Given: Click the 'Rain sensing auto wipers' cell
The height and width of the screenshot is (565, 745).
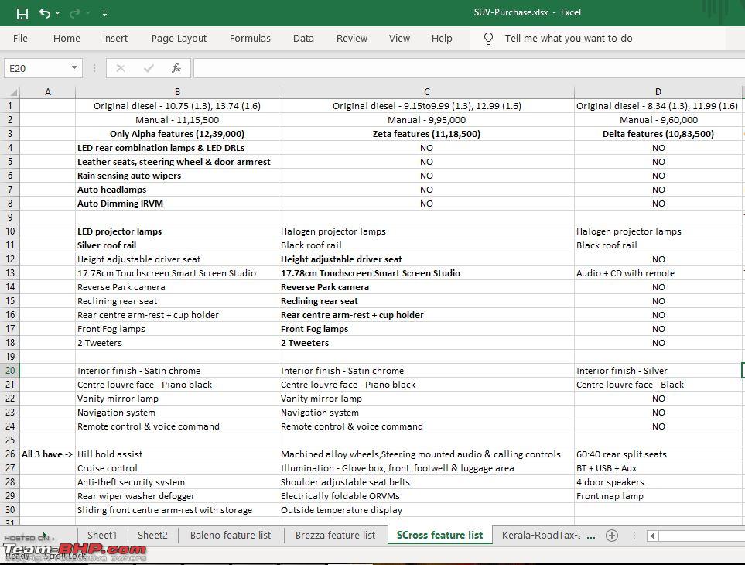Looking at the screenshot, I should [x=177, y=176].
